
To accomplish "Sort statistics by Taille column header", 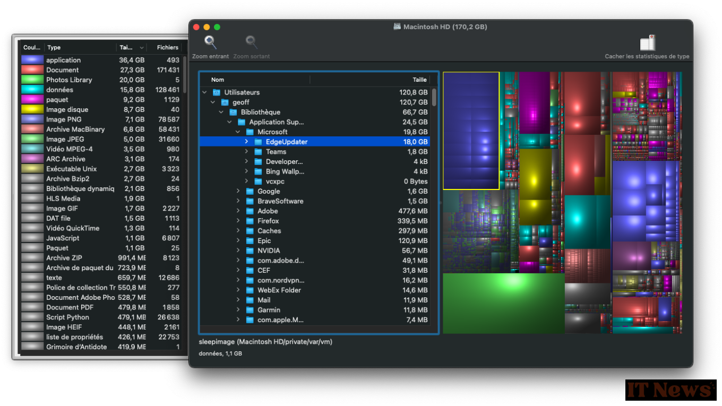I will [x=131, y=47].
